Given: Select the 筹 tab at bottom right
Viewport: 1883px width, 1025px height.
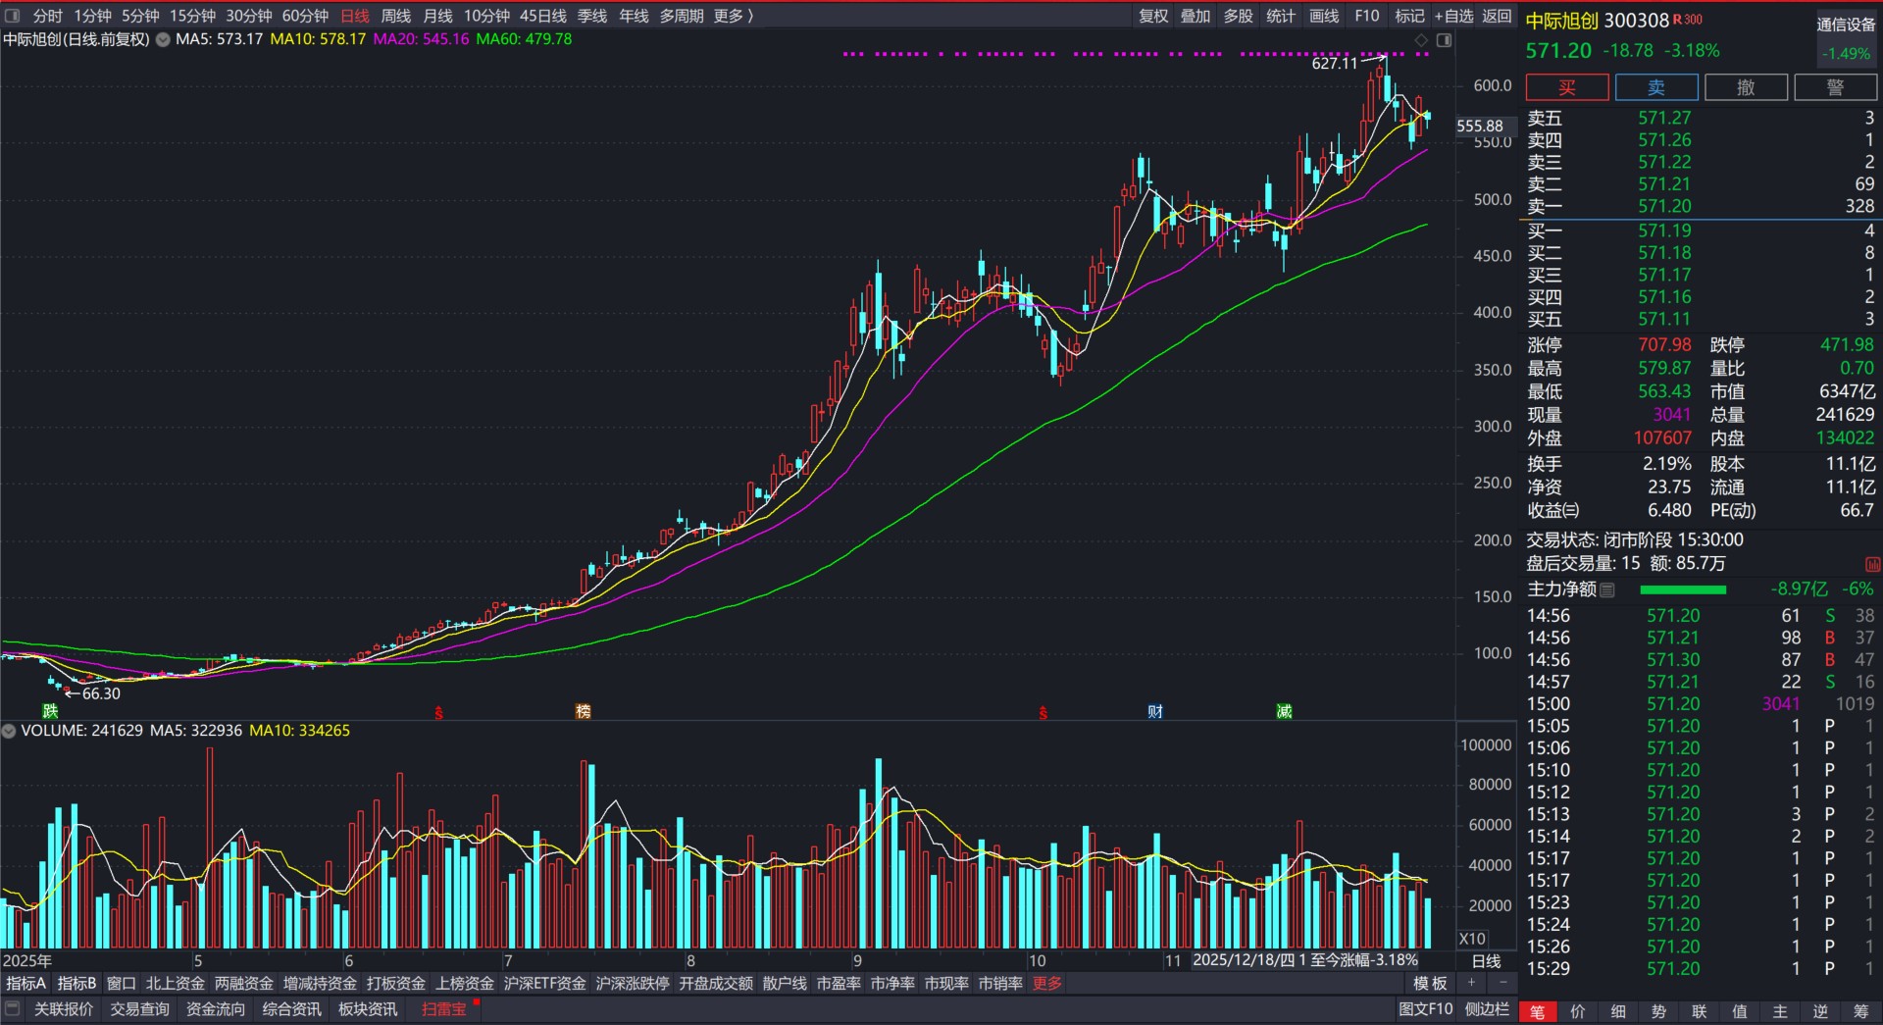Looking at the screenshot, I should coord(1860,1011).
